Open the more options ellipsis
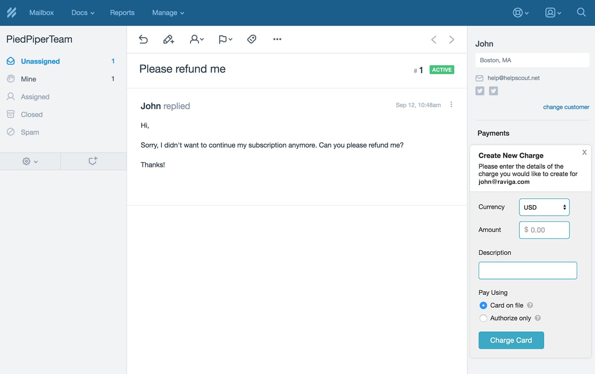This screenshot has width=595, height=374. coord(277,39)
